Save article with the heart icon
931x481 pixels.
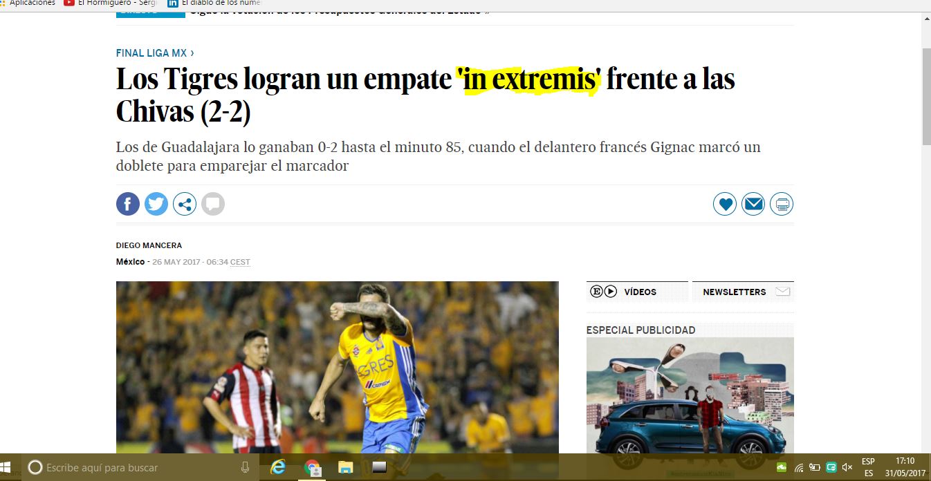click(725, 204)
